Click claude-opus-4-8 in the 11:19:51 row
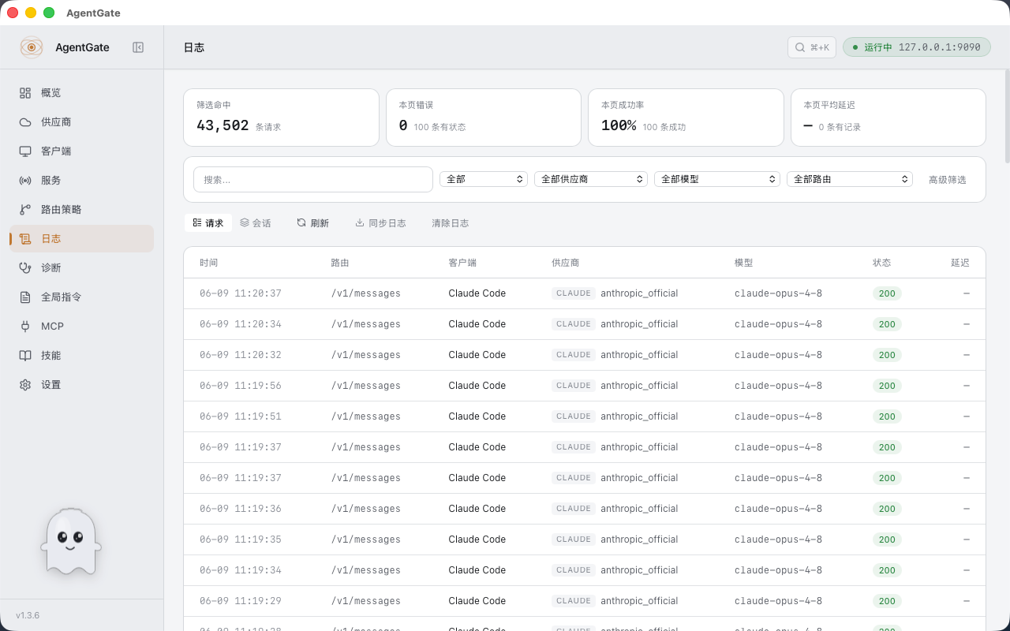Viewport: 1010px width, 631px height. [x=778, y=416]
